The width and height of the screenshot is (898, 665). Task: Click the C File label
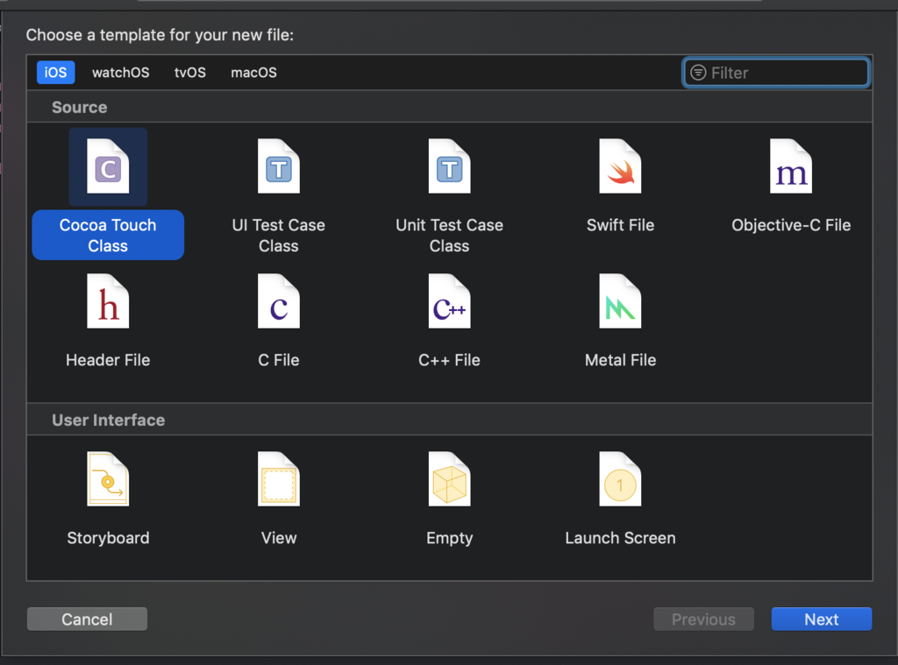pos(278,360)
